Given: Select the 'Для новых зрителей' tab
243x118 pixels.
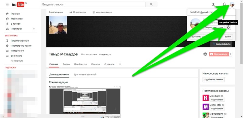Looking at the screenshot, I should 85,75.
